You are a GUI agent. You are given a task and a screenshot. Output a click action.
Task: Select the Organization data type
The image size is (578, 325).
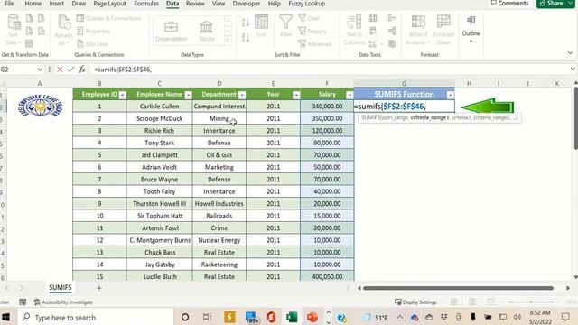coord(171,31)
